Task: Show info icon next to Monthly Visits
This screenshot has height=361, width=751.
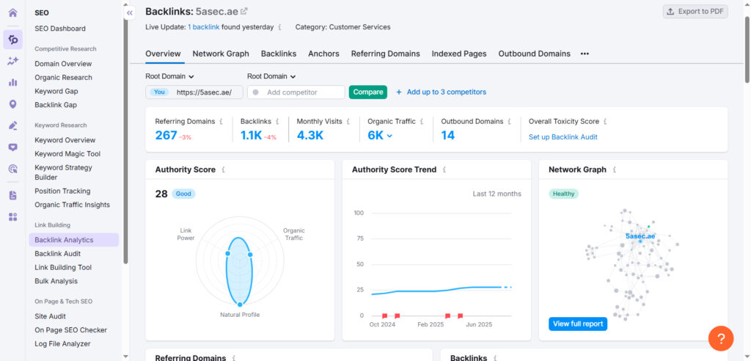Action: (348, 122)
